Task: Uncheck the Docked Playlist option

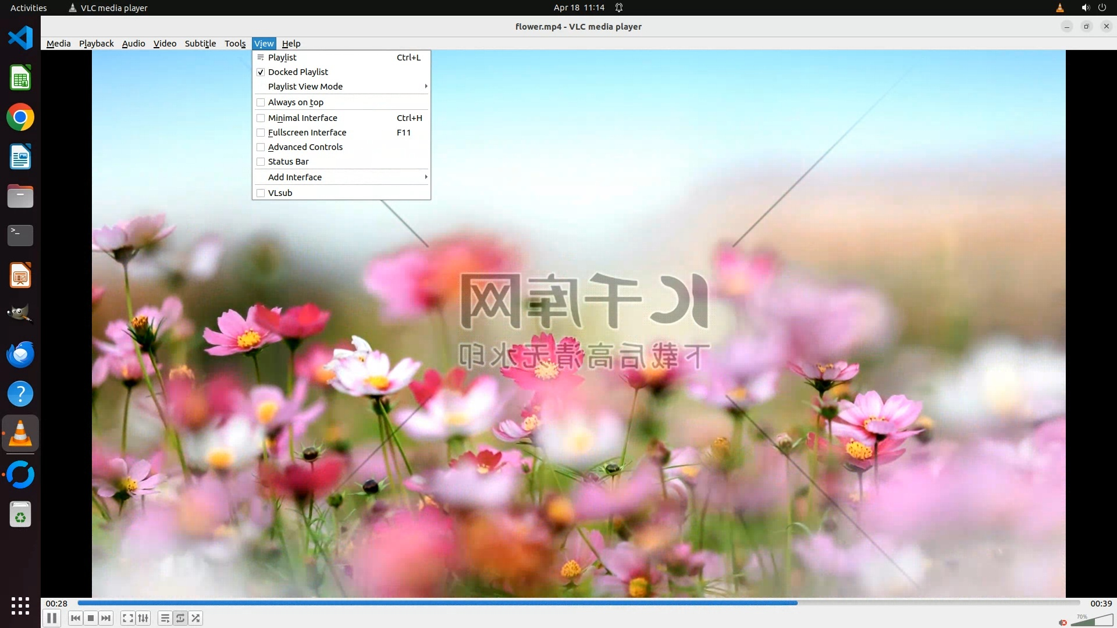Action: 298,72
